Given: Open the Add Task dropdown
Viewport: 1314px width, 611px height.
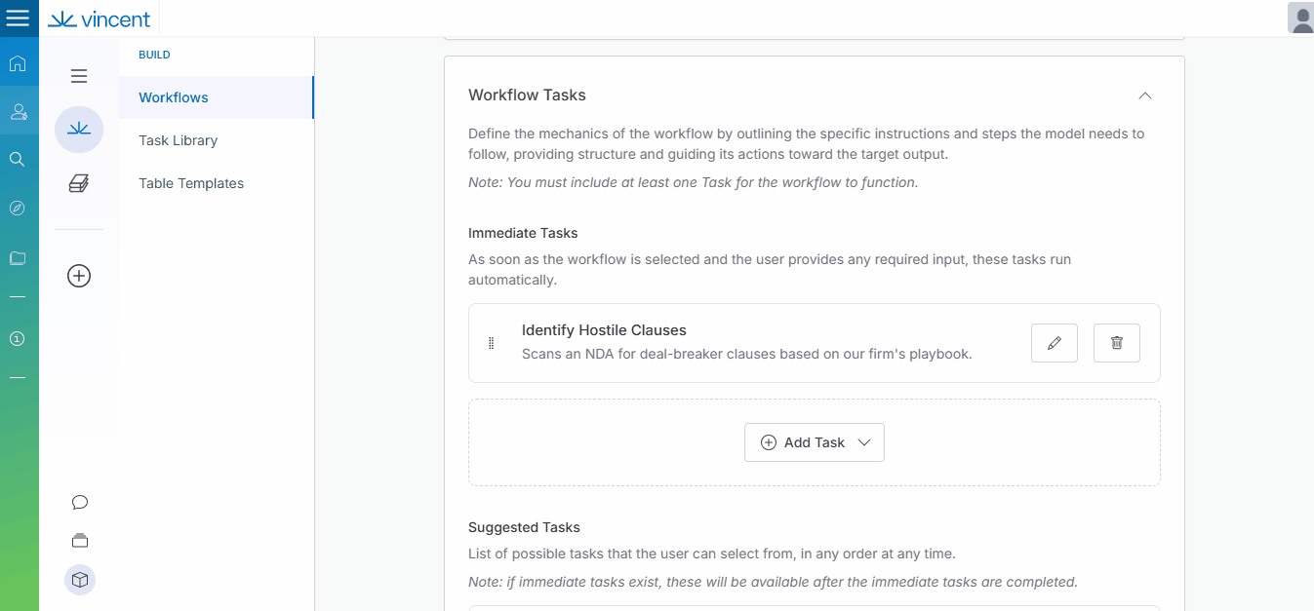Looking at the screenshot, I should pos(814,442).
